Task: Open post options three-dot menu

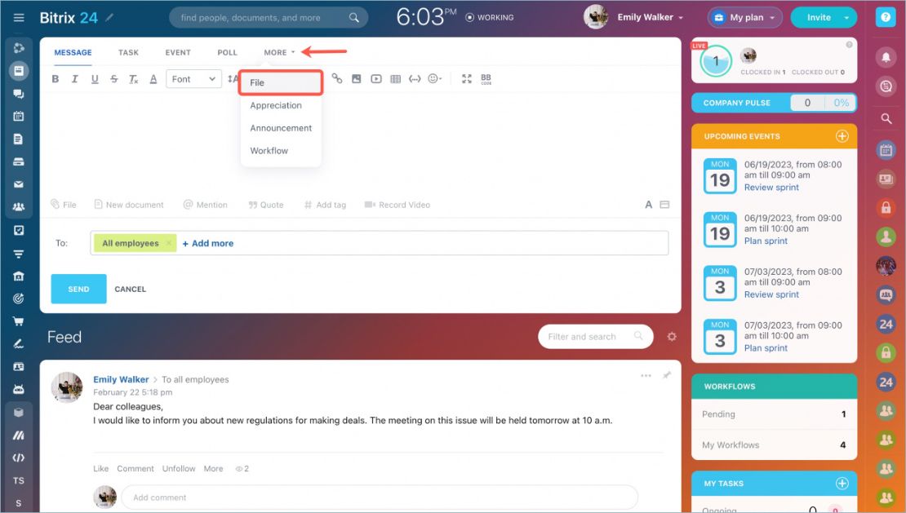Action: [x=646, y=376]
